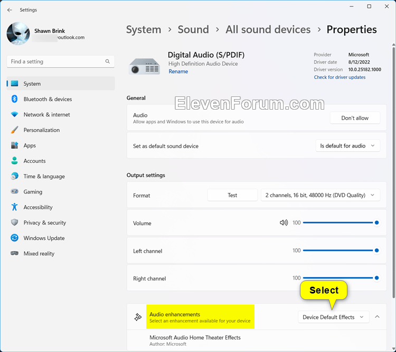Open Accessibility settings

pos(61,207)
